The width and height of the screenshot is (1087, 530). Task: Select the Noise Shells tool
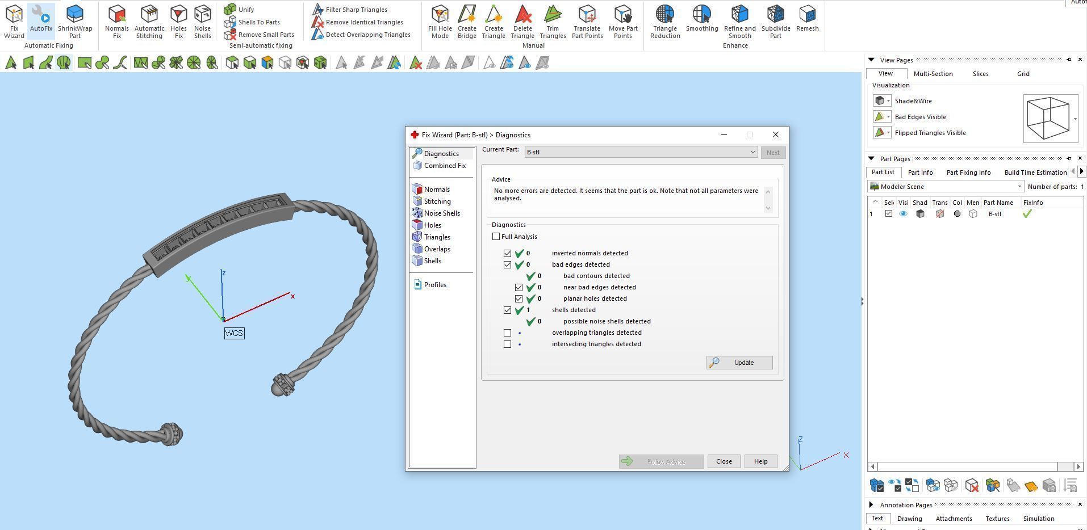tap(203, 22)
